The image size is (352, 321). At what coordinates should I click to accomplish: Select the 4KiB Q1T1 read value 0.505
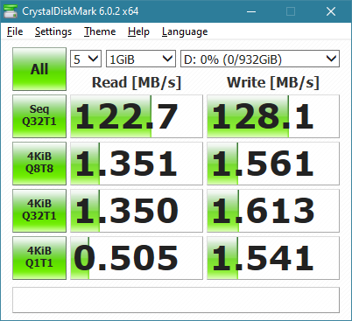pyautogui.click(x=137, y=258)
